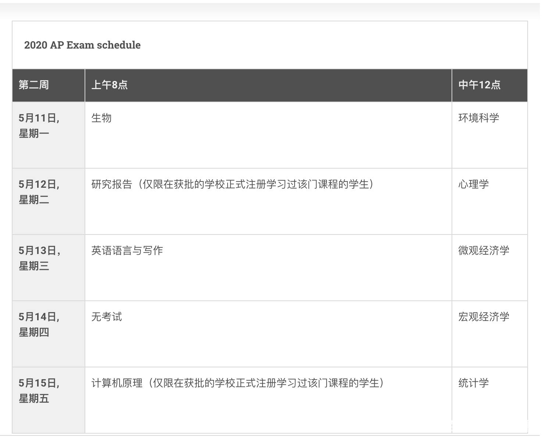Click the '微观经济学' exam cell
542x441 pixels.
point(484,251)
